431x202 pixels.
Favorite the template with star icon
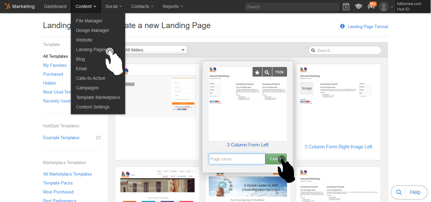tap(257, 72)
